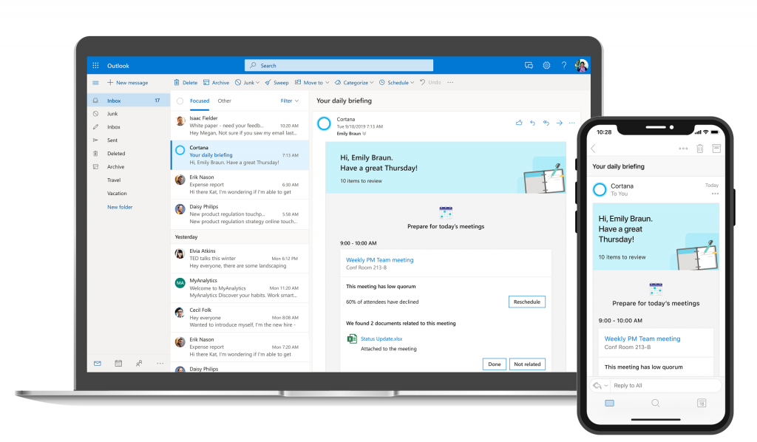The image size is (757, 442).
Task: Collapse the folder pane with hamburger icon
Action: [x=95, y=83]
